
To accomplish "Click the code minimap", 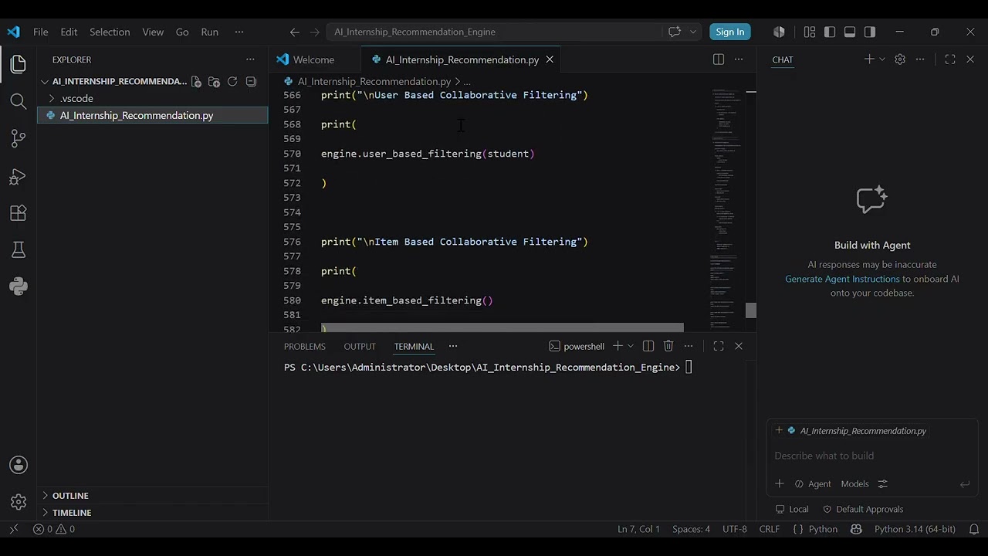I will (726, 208).
